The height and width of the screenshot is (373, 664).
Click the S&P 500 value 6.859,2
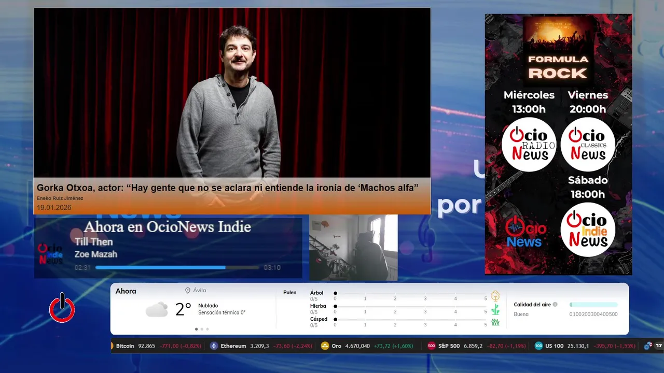pos(473,346)
